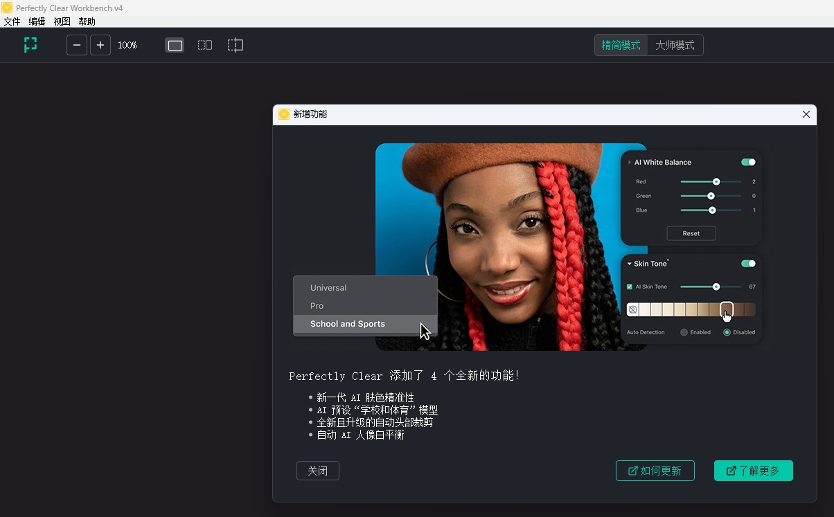
Task: Close the 新增功能 dialog with the X
Action: (x=806, y=114)
